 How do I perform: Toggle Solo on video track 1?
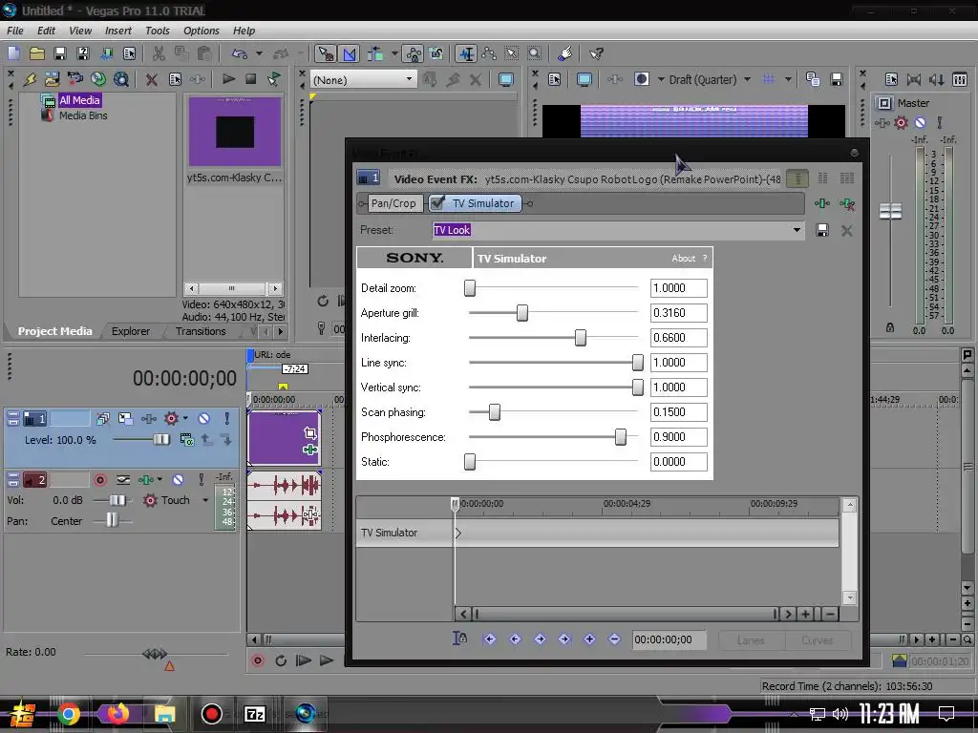(227, 418)
